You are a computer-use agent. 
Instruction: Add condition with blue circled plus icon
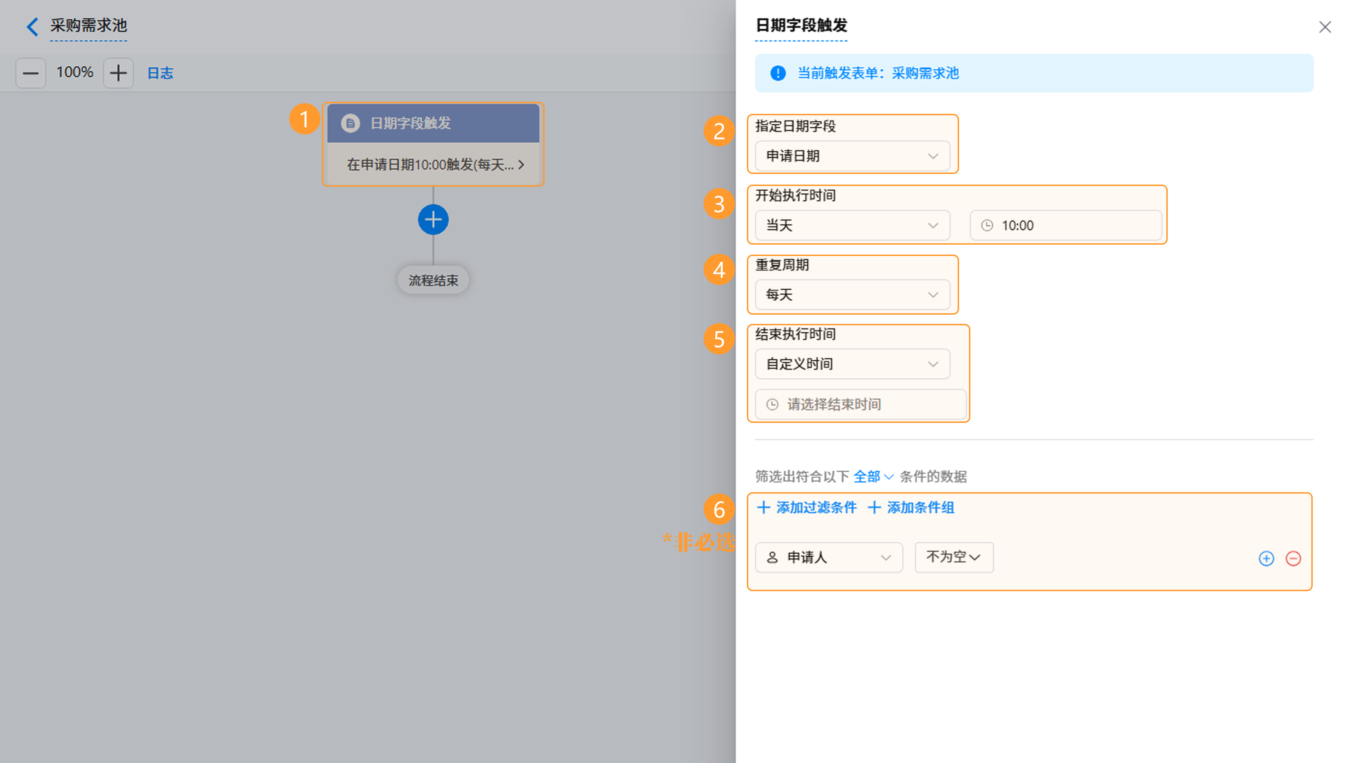pyautogui.click(x=1266, y=559)
